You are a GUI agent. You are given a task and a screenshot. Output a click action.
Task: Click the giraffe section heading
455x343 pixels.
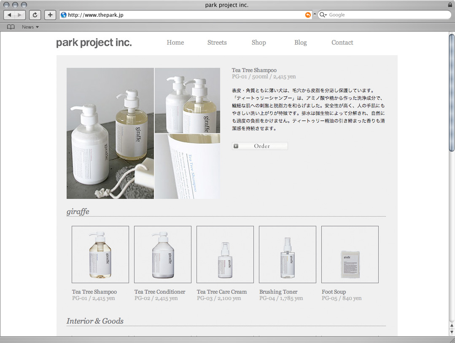[78, 212]
